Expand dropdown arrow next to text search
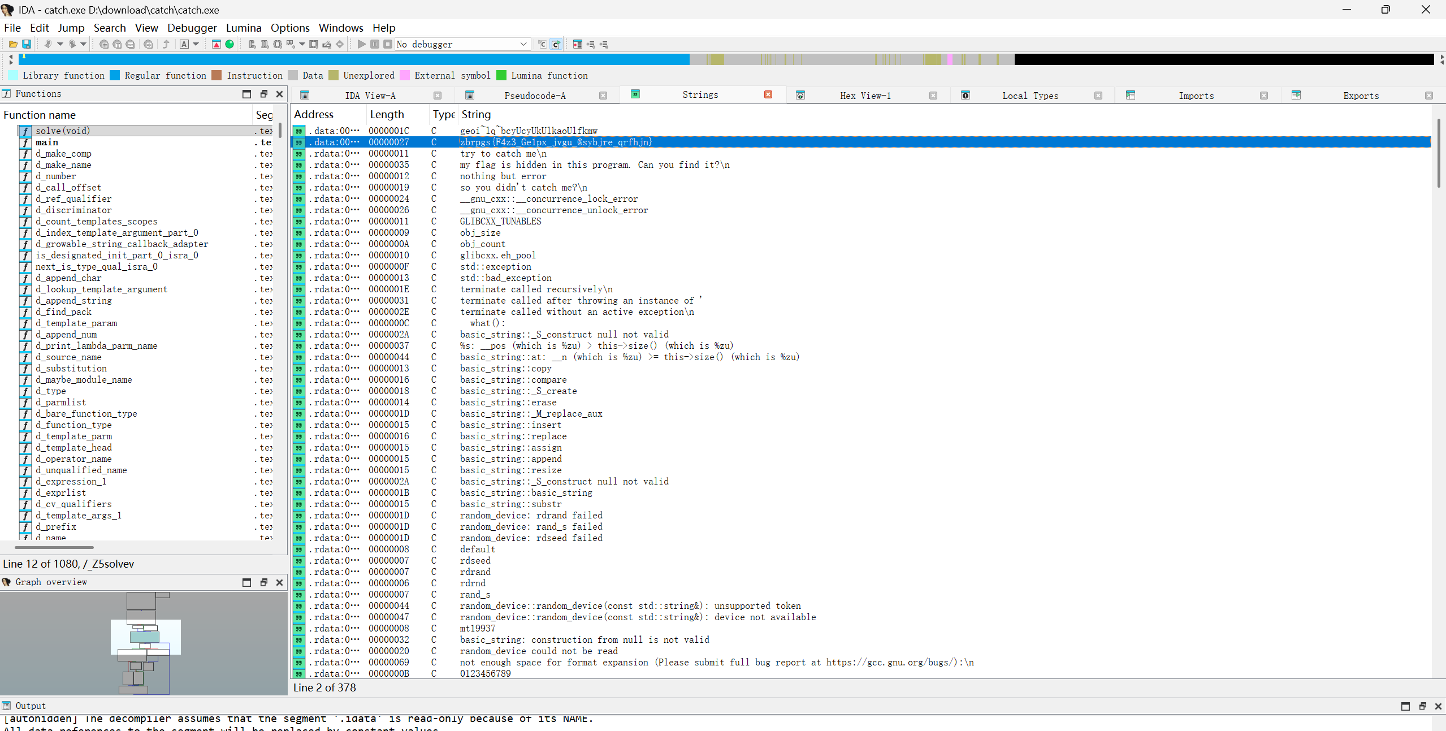 (196, 44)
